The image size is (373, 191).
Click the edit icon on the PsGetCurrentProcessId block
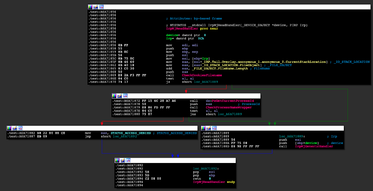point(120,96)
